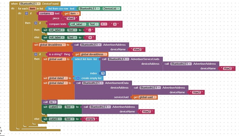
Task: Select the orange 'item' loop variable in for each
Action: coord(32,9)
